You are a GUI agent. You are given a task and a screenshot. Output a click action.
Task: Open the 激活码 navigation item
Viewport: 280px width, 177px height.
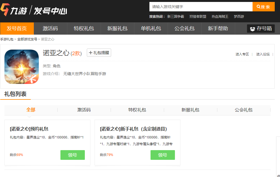coord(50,29)
